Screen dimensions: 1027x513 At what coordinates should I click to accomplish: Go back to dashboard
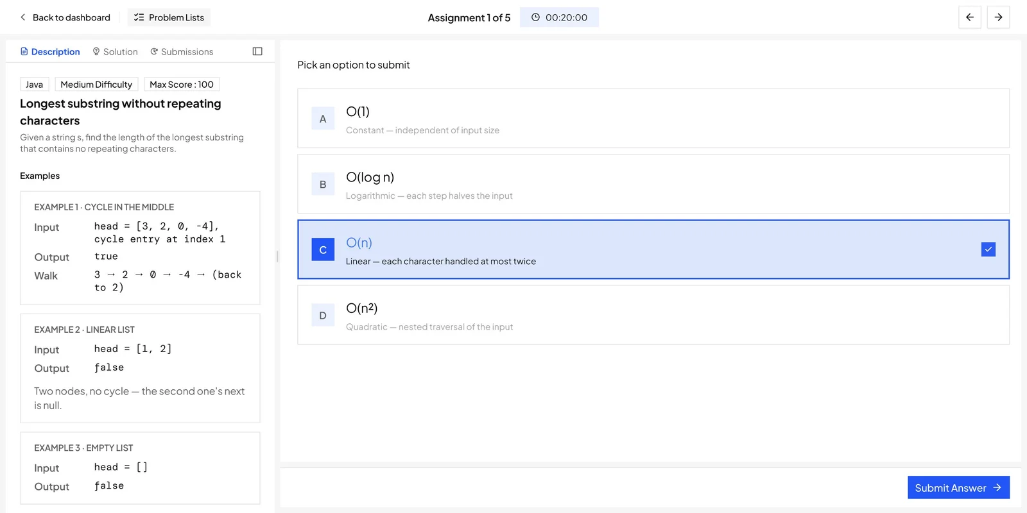point(65,17)
